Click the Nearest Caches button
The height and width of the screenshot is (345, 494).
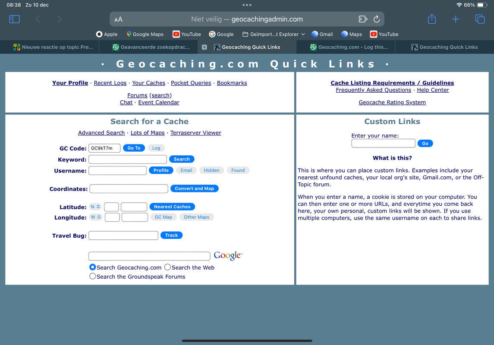pyautogui.click(x=172, y=207)
